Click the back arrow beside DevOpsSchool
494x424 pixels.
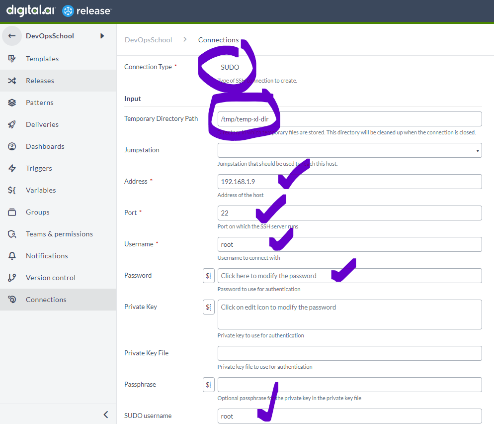click(12, 36)
